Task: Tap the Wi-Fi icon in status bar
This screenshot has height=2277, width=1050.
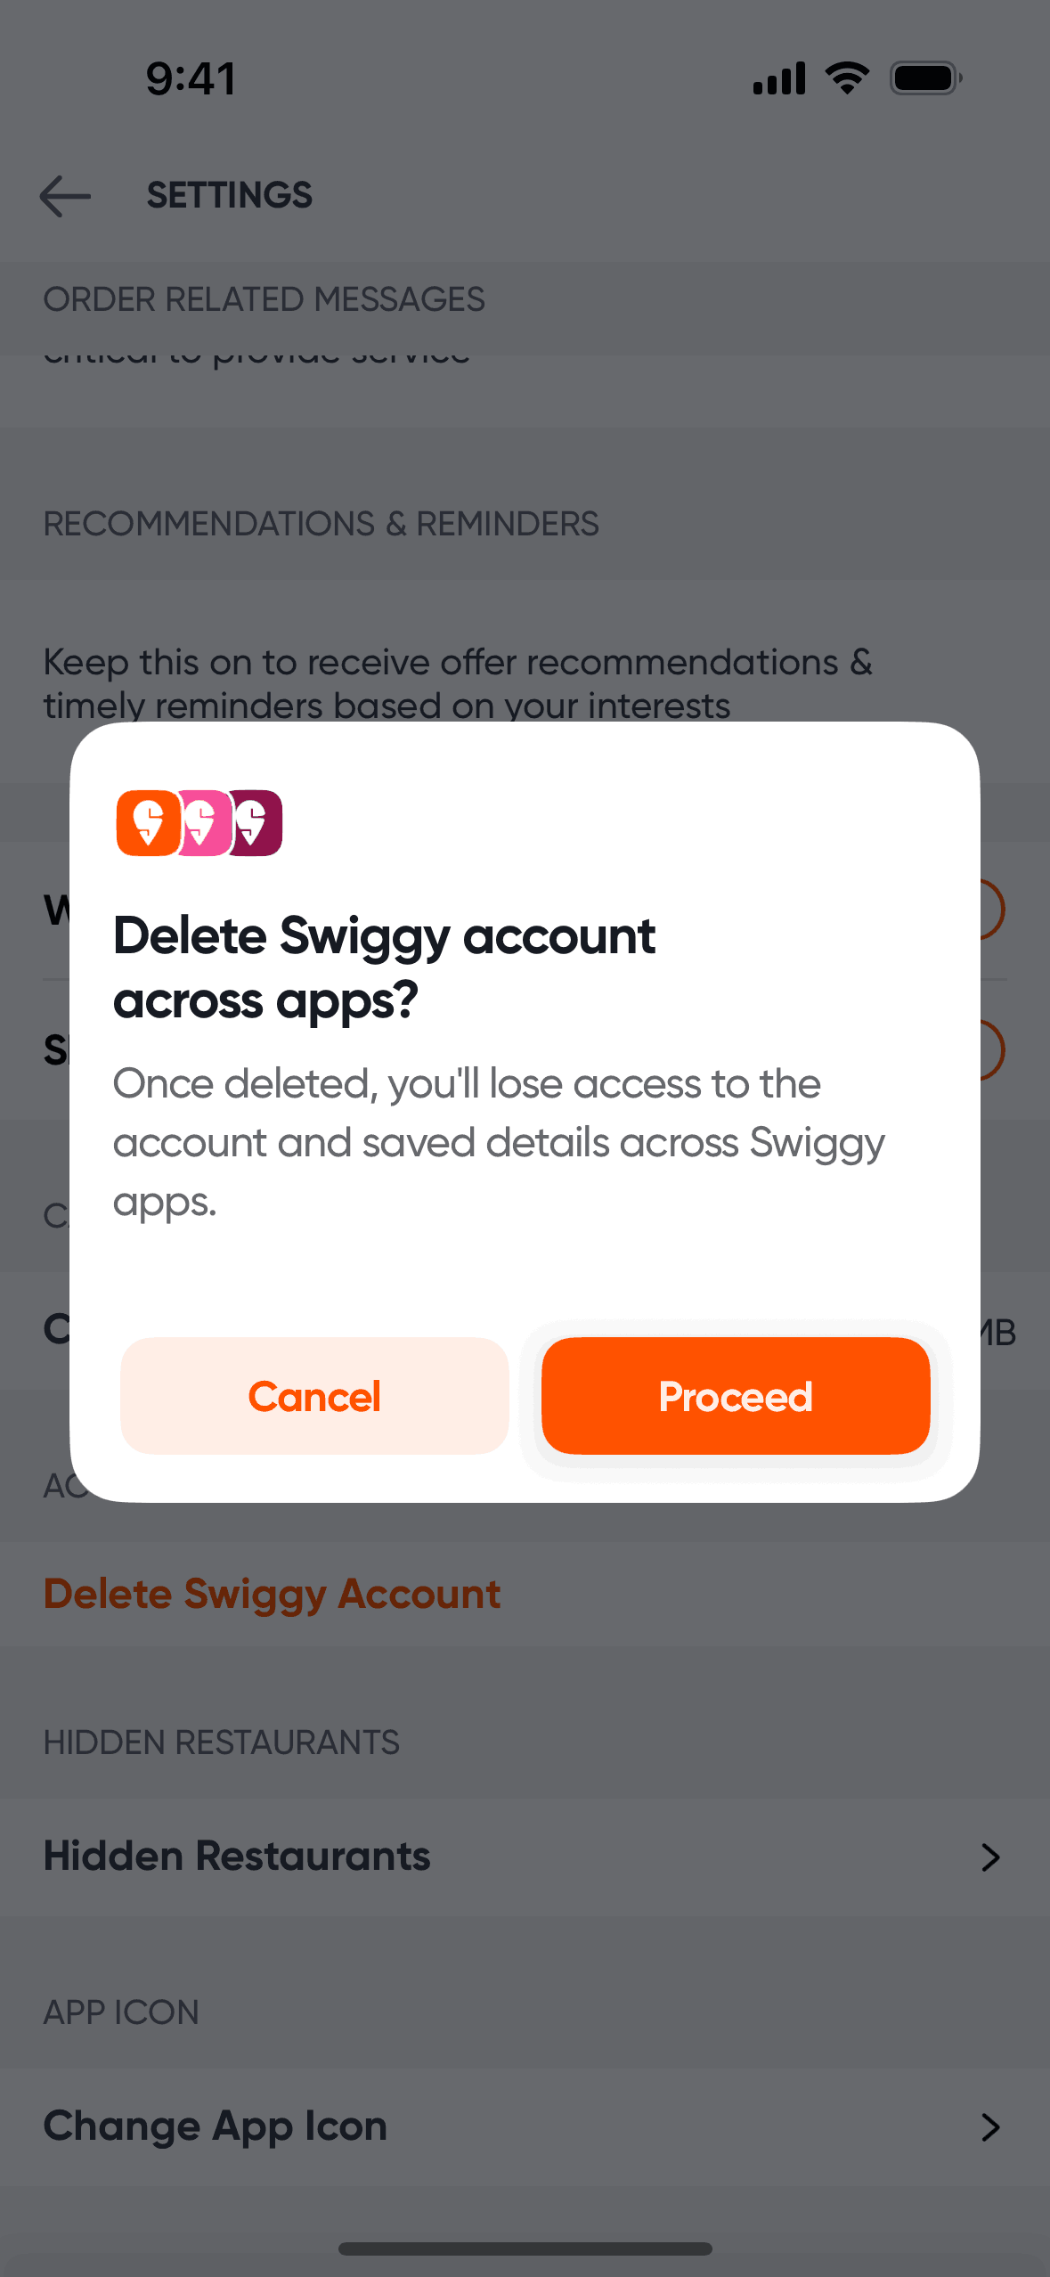Action: click(x=847, y=78)
